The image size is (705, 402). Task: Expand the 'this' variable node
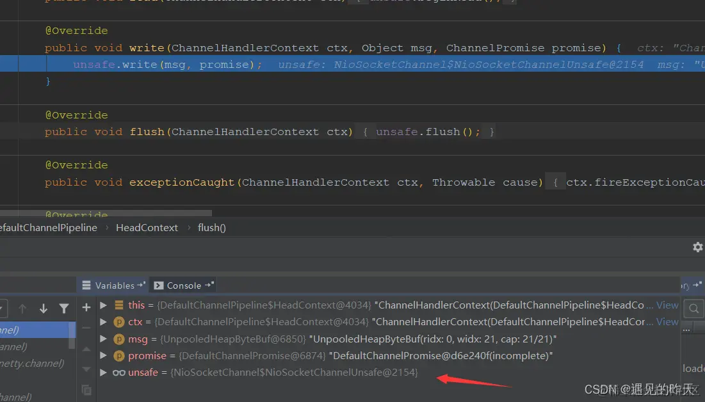click(103, 305)
